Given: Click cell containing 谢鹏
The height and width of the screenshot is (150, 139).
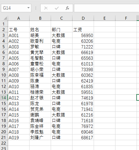Looking at the screenshot, I should [40, 114].
